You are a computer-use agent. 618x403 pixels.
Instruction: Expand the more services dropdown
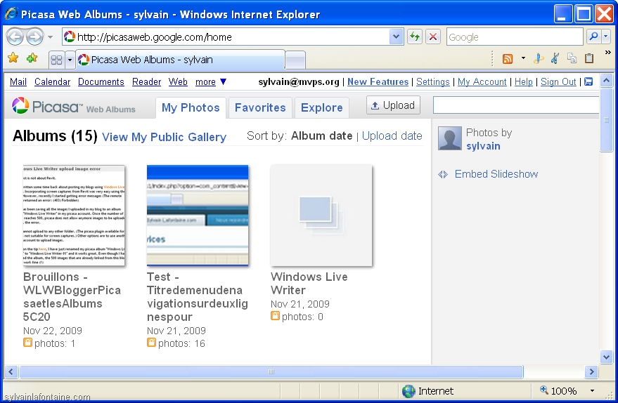[x=211, y=82]
